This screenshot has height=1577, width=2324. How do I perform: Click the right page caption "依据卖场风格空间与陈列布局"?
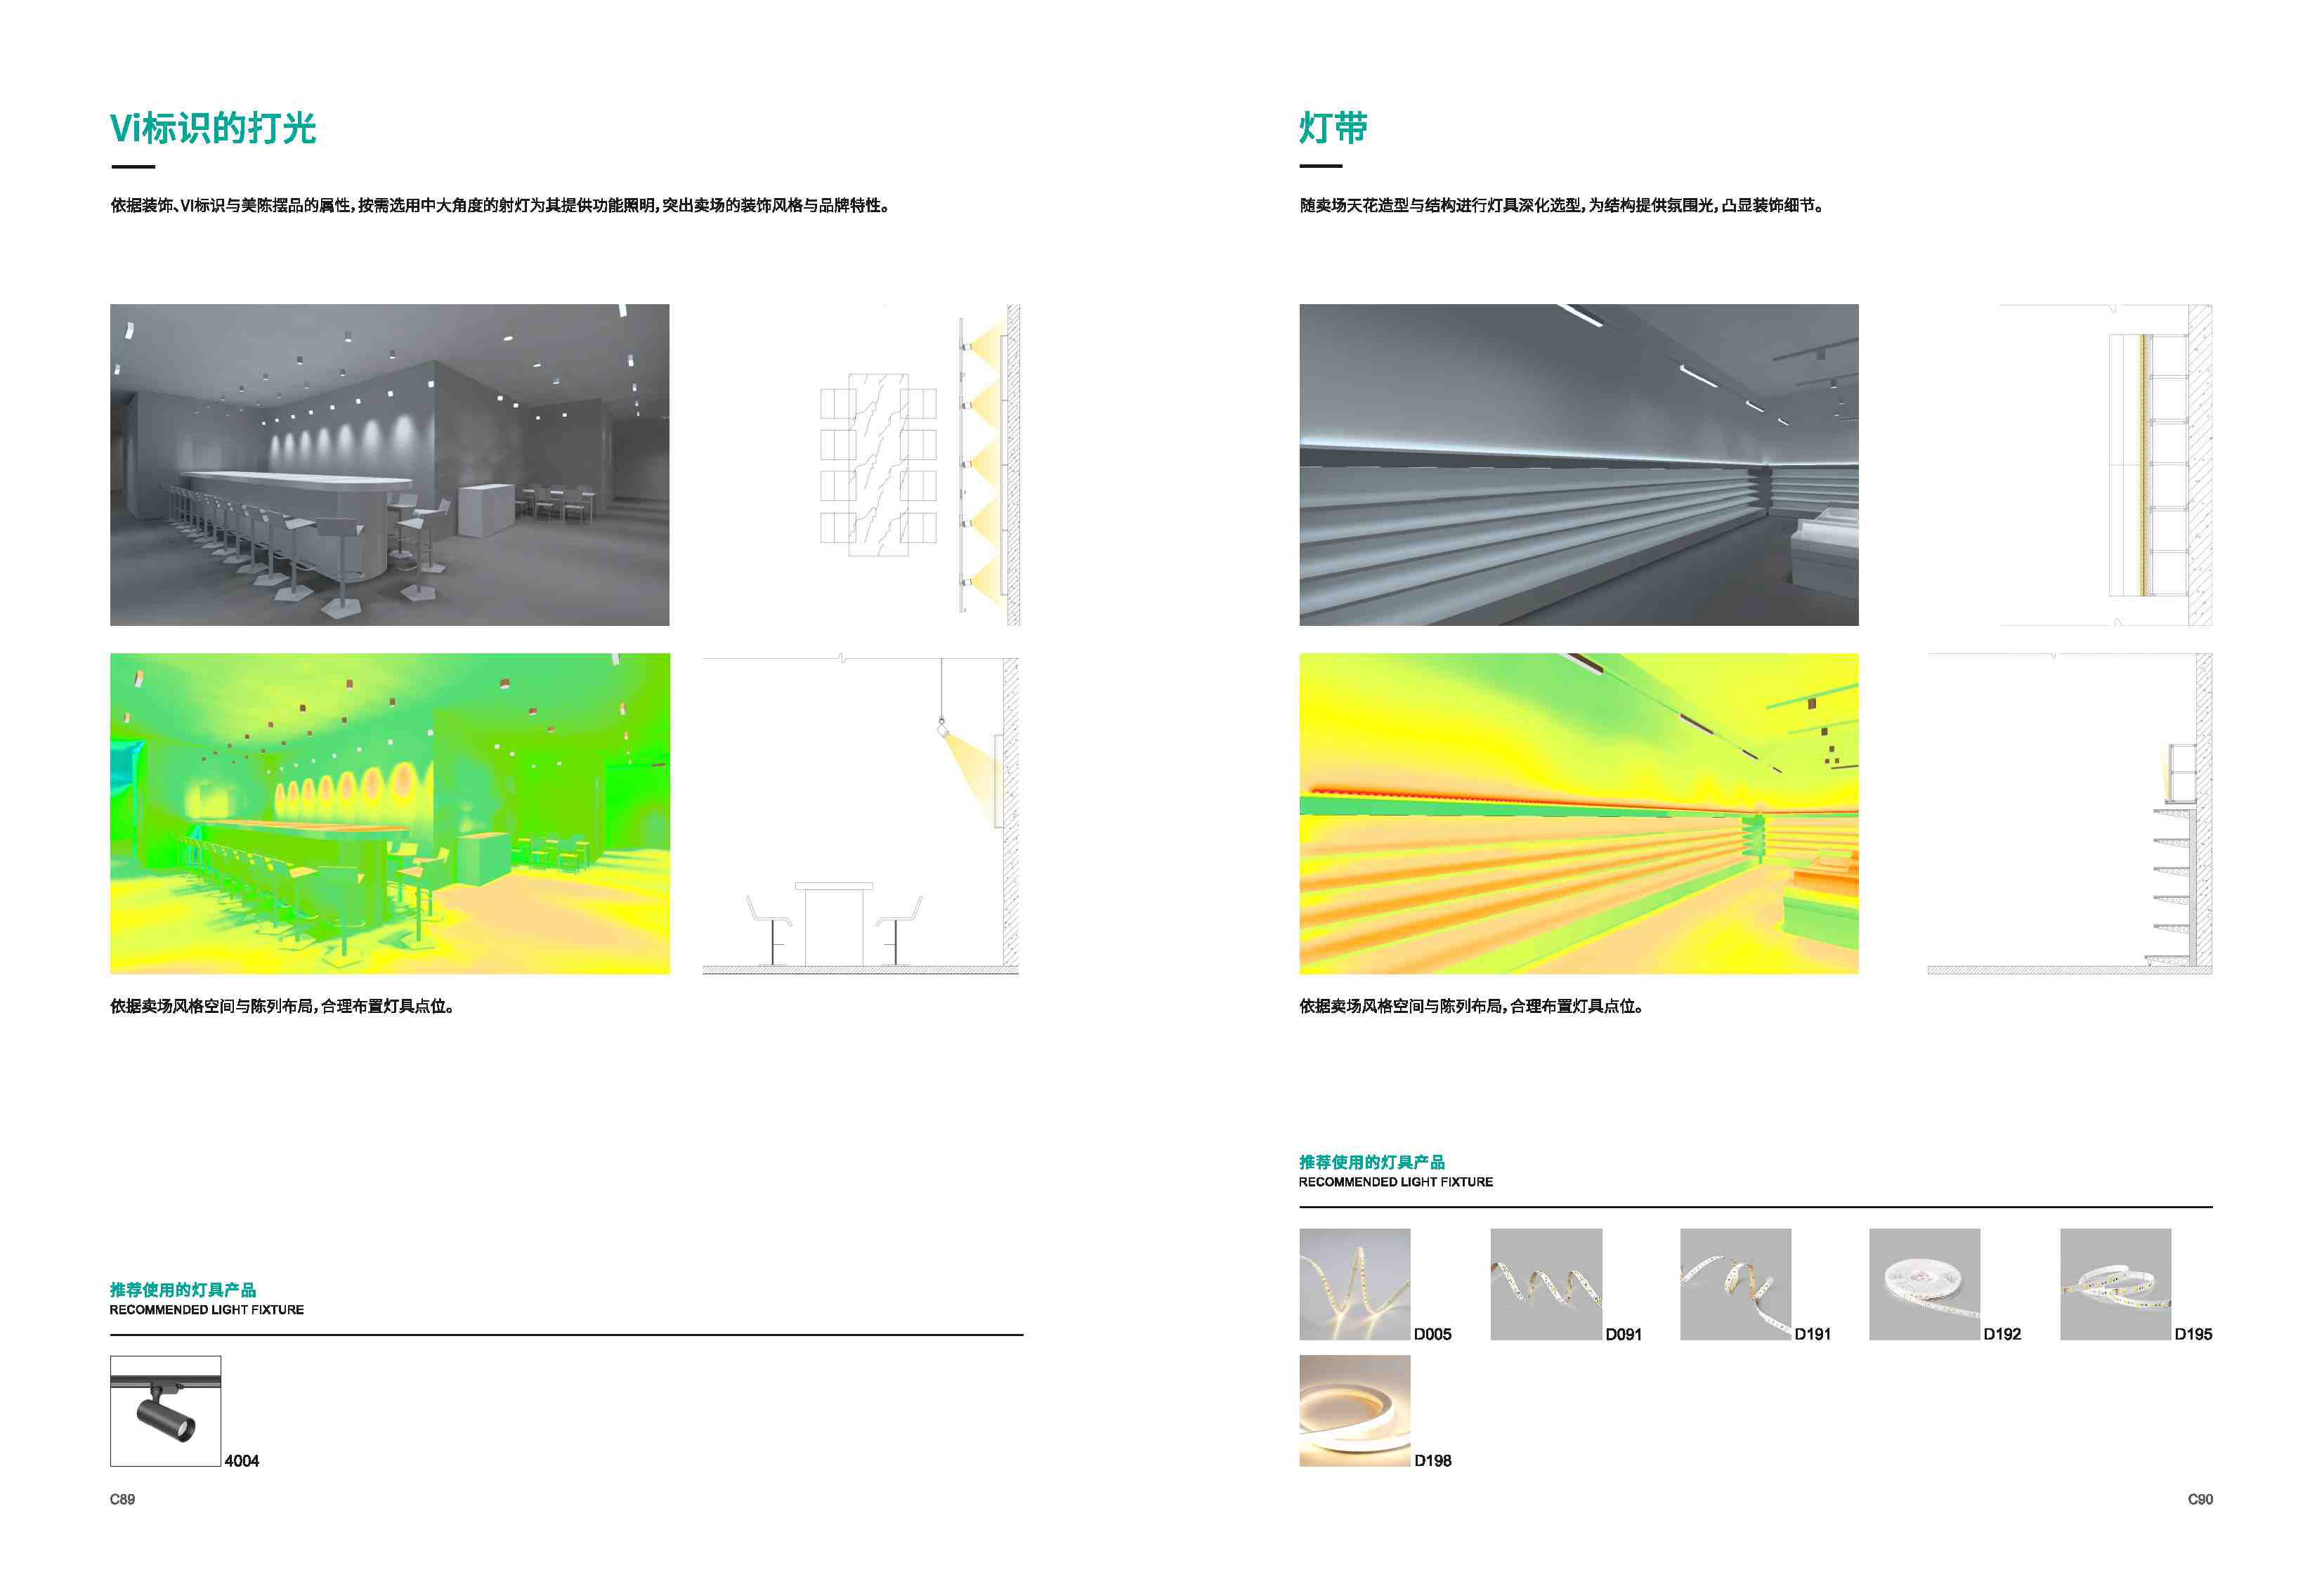pyautogui.click(x=1472, y=1006)
